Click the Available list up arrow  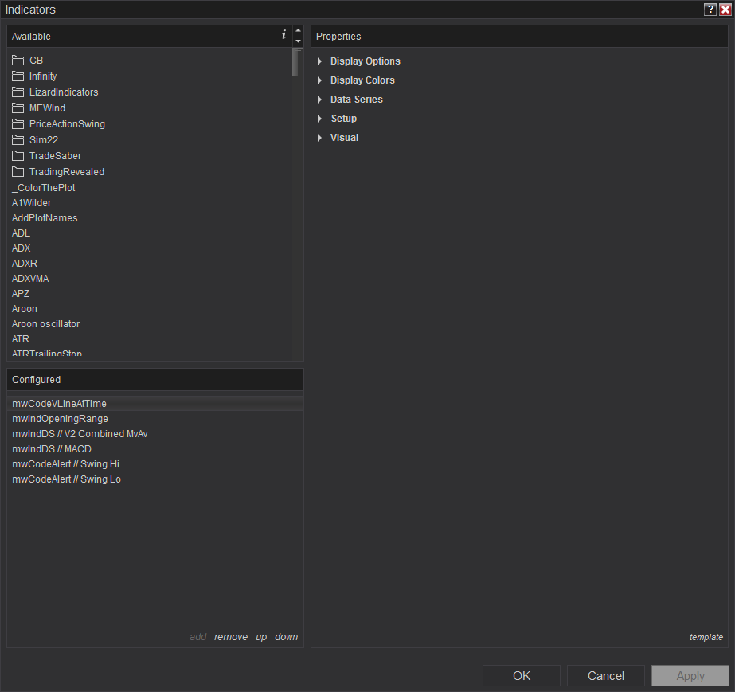click(x=298, y=30)
